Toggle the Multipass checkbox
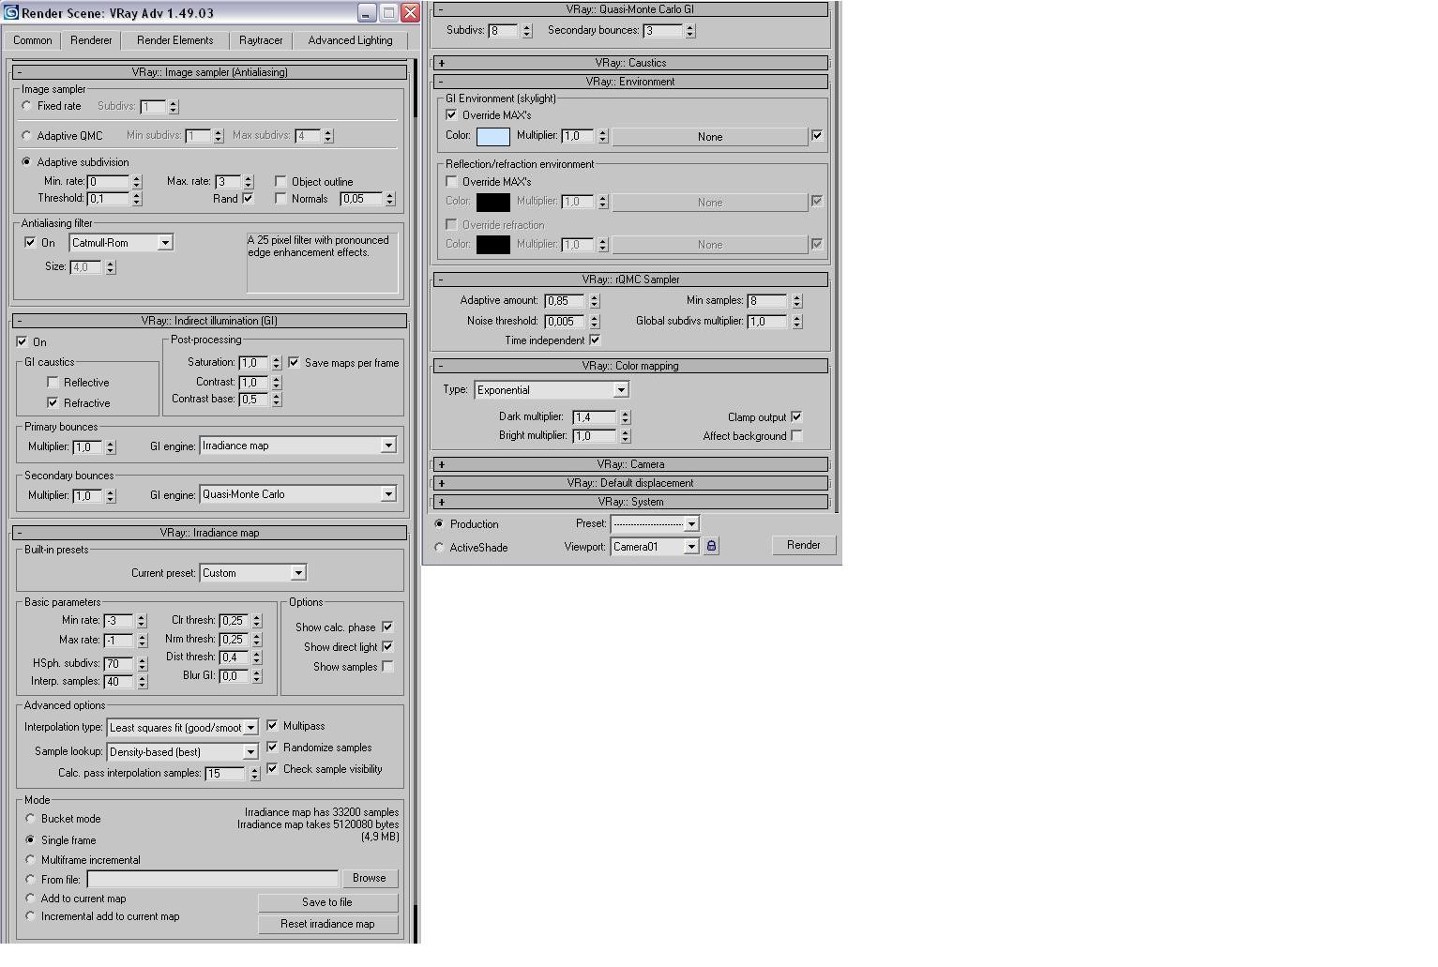 click(x=272, y=725)
